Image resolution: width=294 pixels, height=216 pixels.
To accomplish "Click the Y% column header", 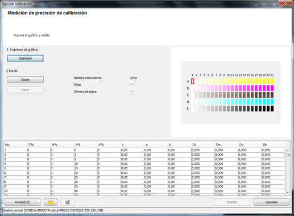I will pyautogui.click(x=86, y=145).
